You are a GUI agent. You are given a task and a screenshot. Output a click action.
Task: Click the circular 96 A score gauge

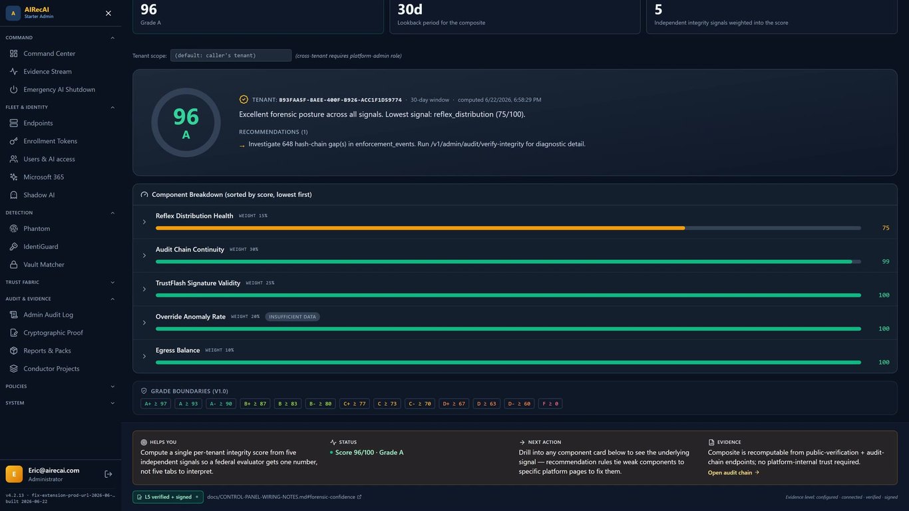[186, 122]
